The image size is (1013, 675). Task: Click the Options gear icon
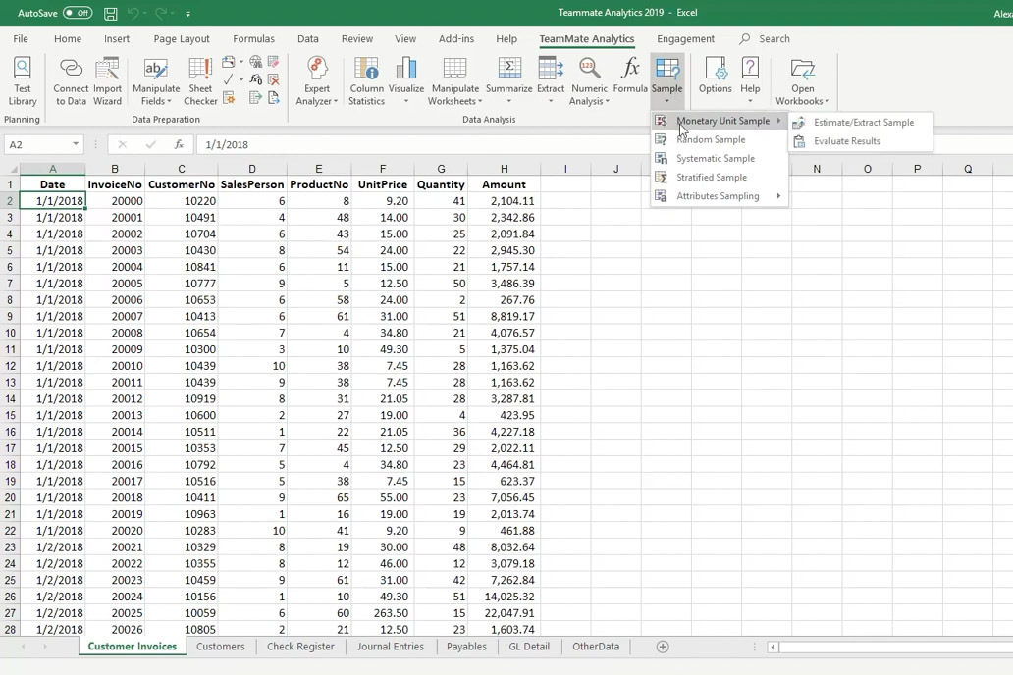tap(715, 80)
